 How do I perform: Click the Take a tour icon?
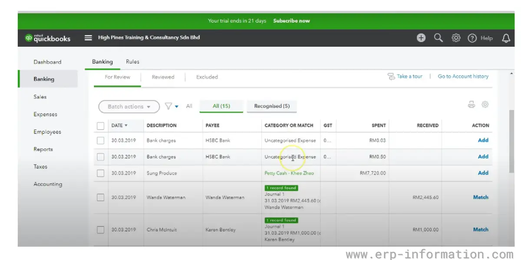coord(391,76)
